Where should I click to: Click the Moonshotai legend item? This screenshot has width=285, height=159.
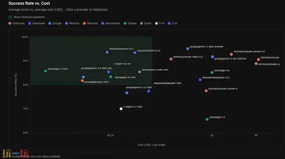pyautogui.click(x=111, y=23)
